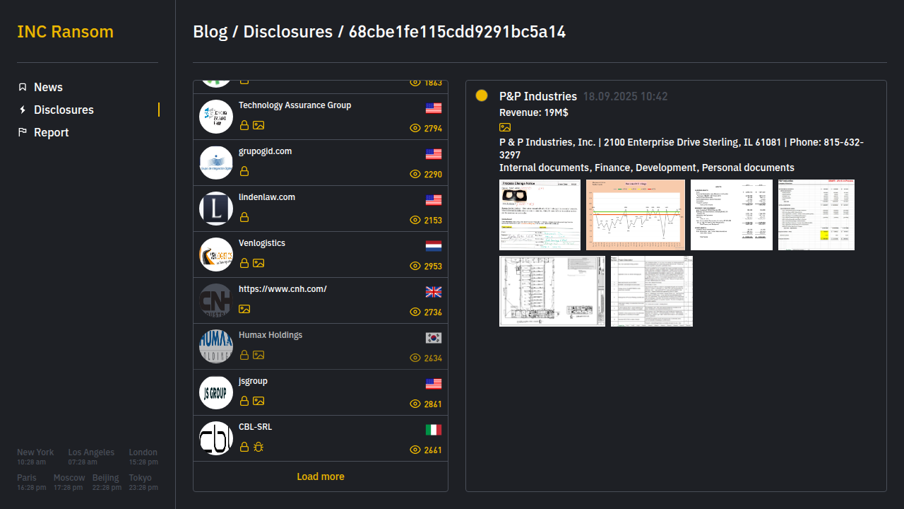Click the INC Ransom site title
Viewport: 904px width, 509px height.
click(65, 32)
